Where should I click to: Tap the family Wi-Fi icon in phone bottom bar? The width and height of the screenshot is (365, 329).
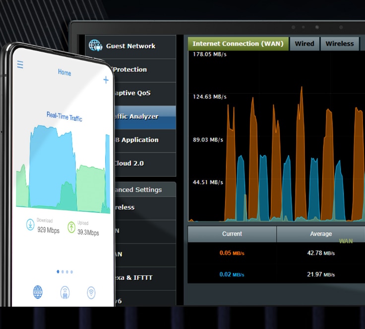(x=65, y=293)
